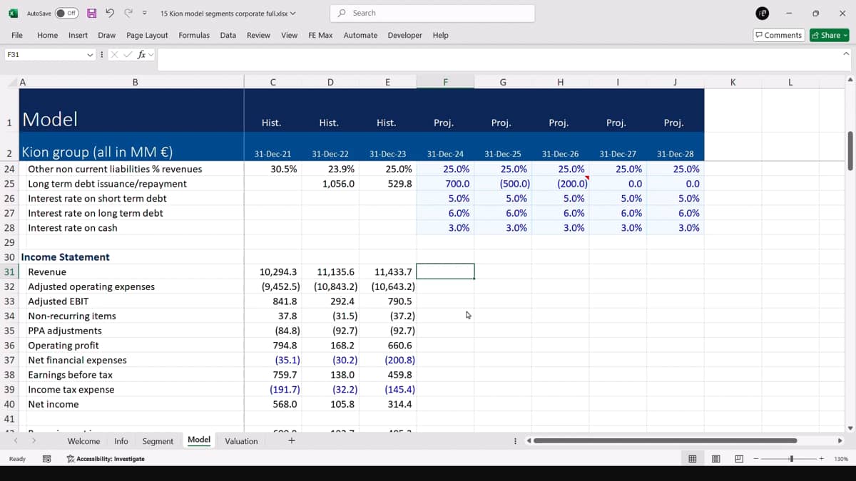
Task: Click the Comments button
Action: (x=779, y=35)
